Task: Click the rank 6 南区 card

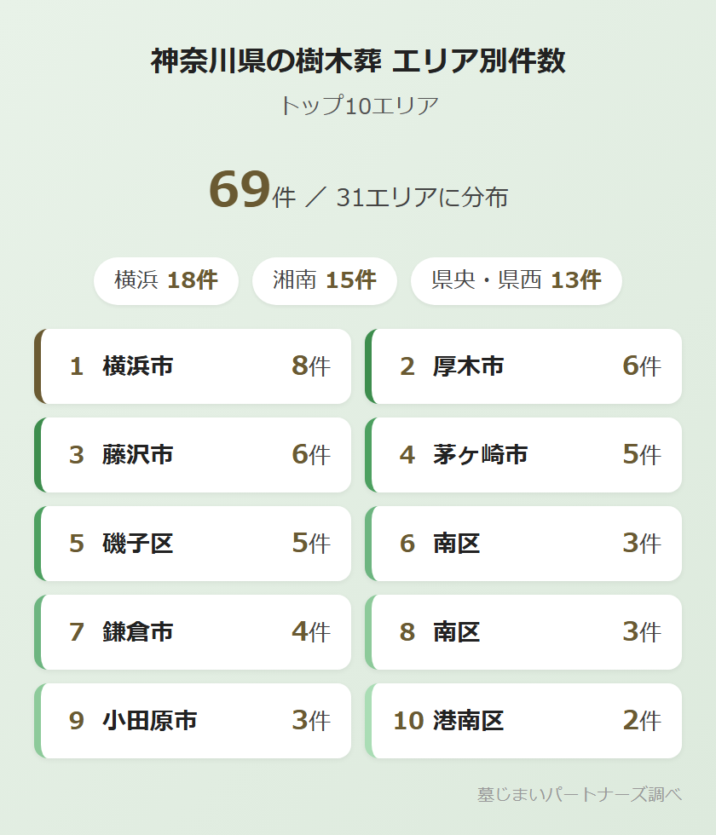Action: pyautogui.click(x=524, y=544)
